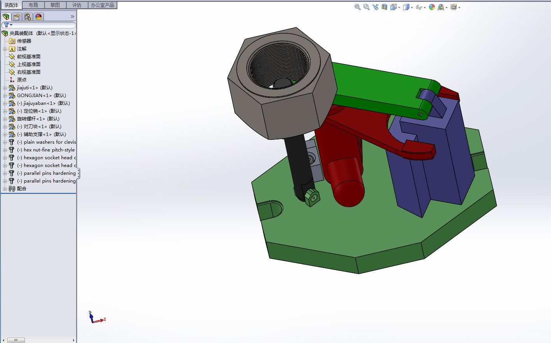551x343 pixels.
Task: Click the root 夹具装配体 assembly icon
Action: coord(5,33)
